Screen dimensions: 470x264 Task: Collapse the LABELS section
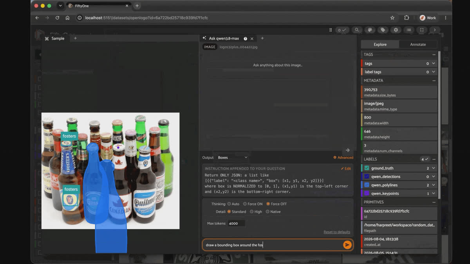pos(434,159)
